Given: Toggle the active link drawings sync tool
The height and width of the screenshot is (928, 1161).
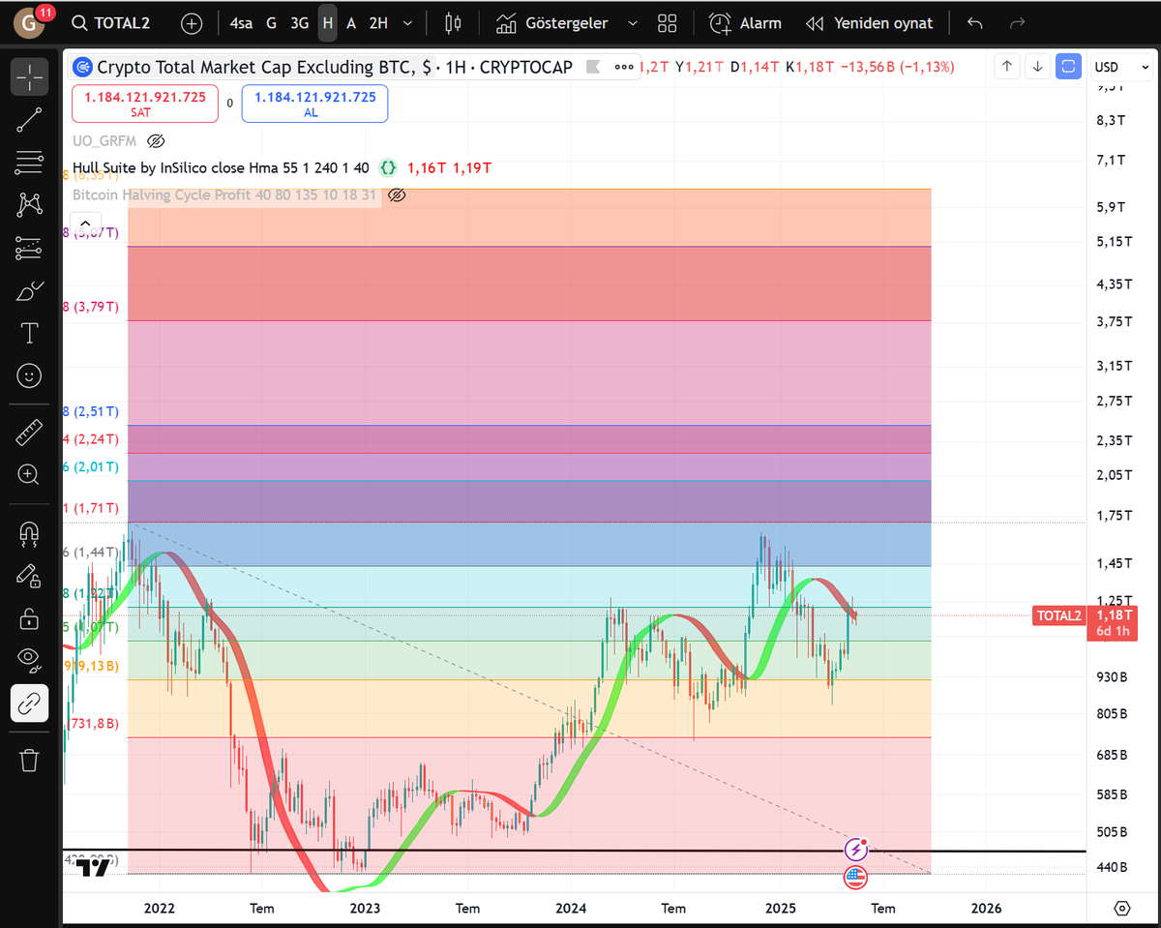Looking at the screenshot, I should pos(29,703).
